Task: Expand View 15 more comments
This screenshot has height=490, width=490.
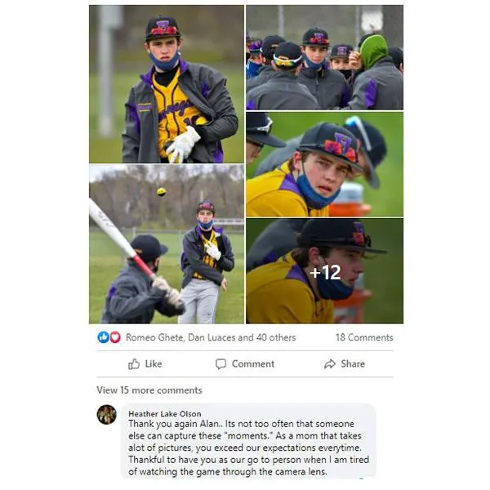Action: click(x=149, y=390)
